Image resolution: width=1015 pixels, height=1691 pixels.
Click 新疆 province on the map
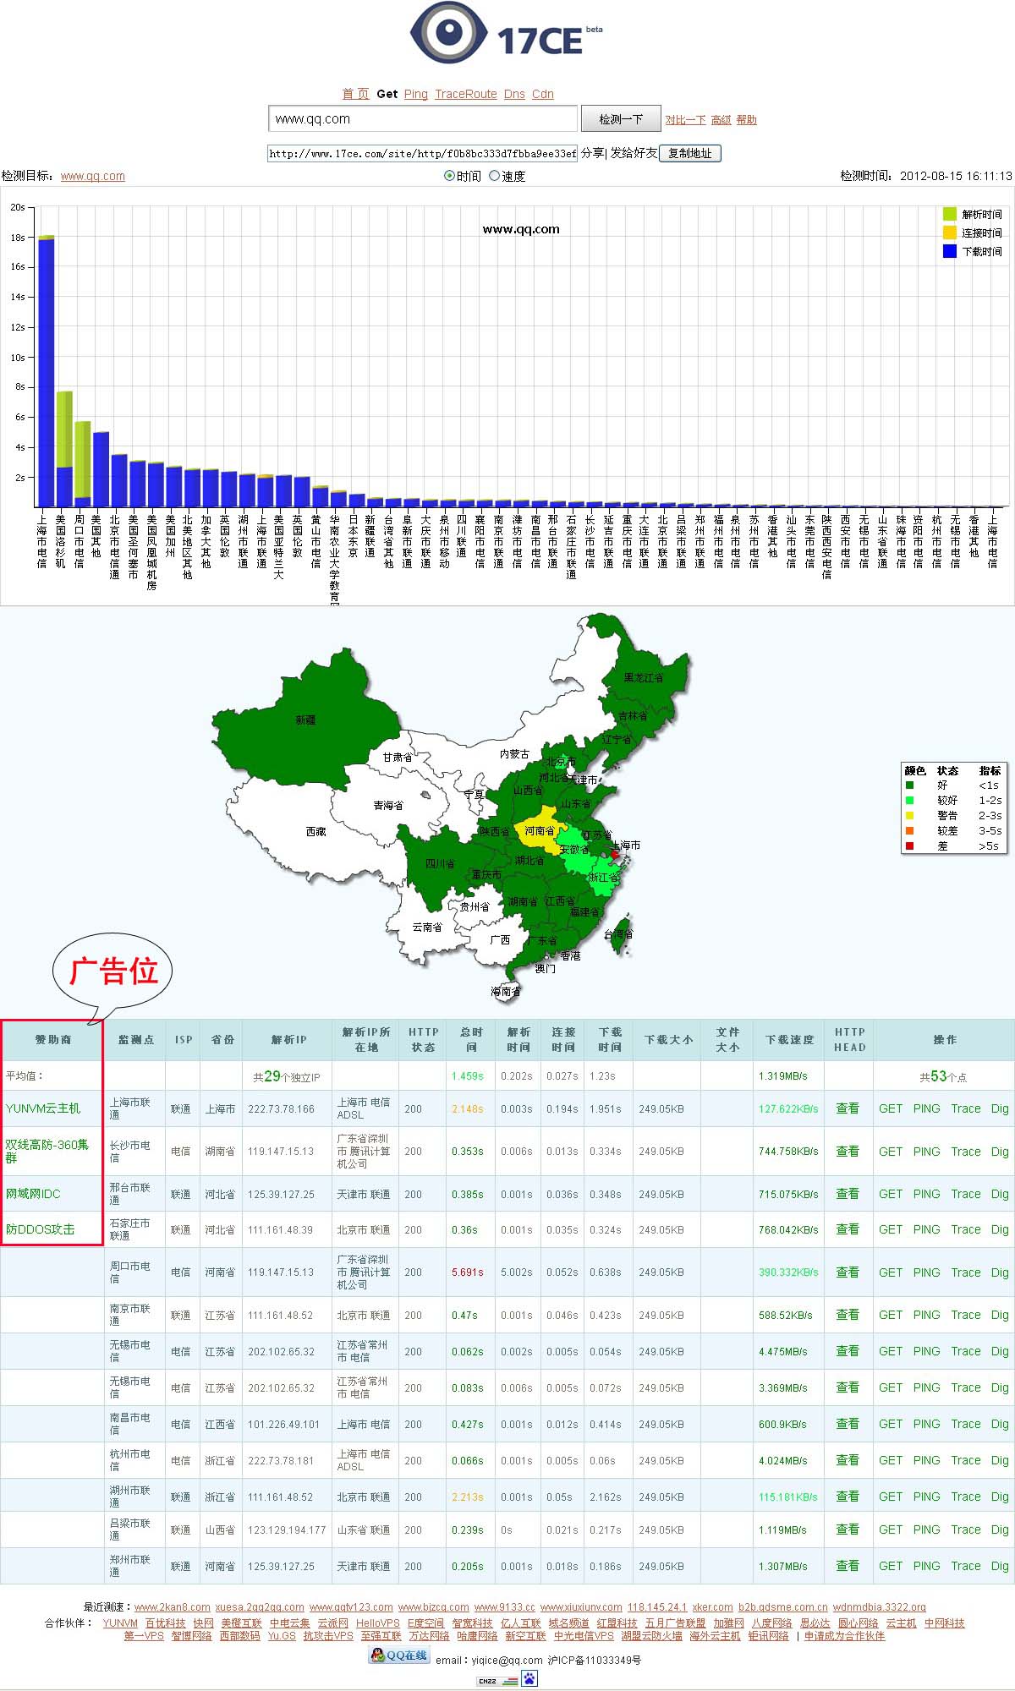point(305,720)
